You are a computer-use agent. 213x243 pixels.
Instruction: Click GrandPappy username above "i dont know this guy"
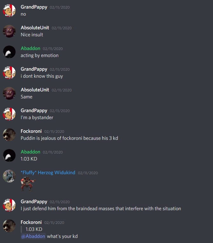tap(34, 69)
